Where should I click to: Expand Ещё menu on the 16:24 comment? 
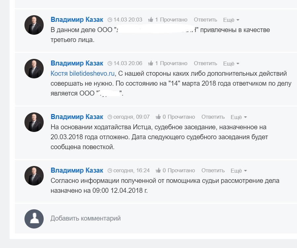click(x=238, y=171)
